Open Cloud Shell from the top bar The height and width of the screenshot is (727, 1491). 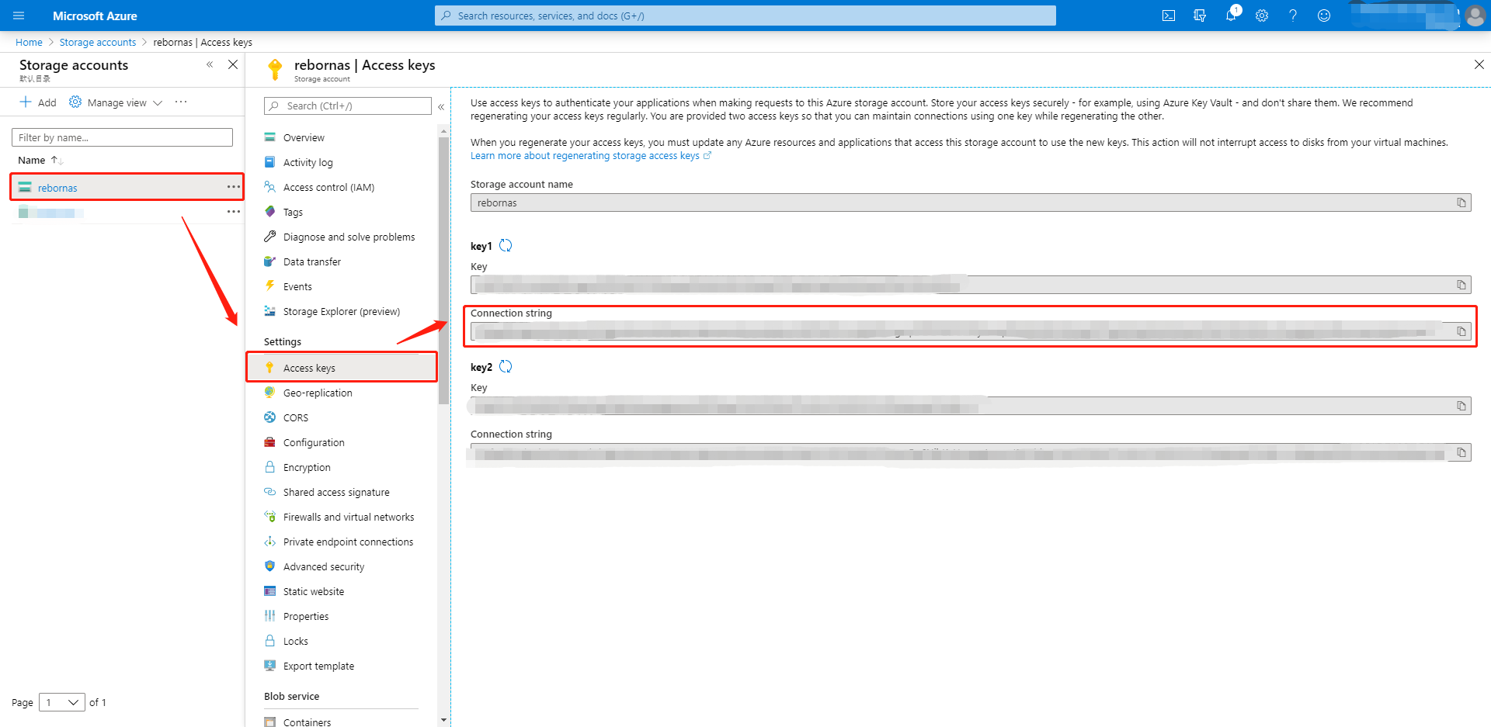point(1168,16)
